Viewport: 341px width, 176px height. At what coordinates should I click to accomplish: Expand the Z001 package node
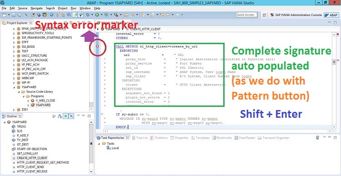tap(14, 110)
